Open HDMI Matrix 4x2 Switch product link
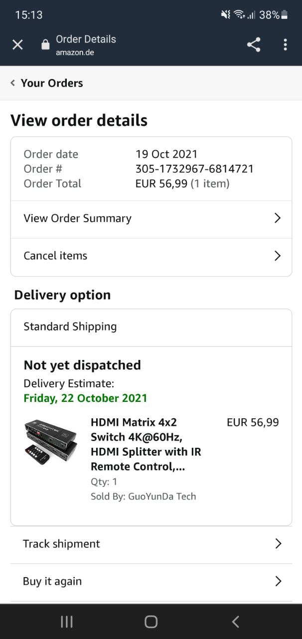The height and width of the screenshot is (639, 302). coord(145,444)
